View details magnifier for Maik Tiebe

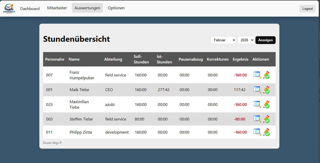[x=257, y=90]
